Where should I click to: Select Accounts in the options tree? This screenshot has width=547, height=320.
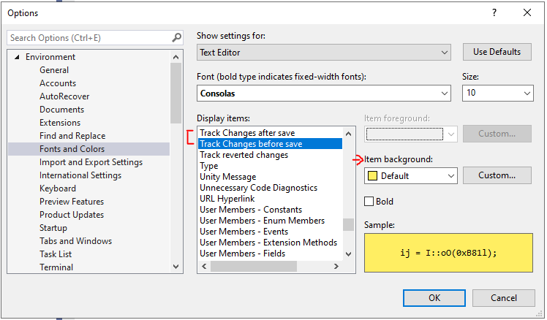coord(58,83)
